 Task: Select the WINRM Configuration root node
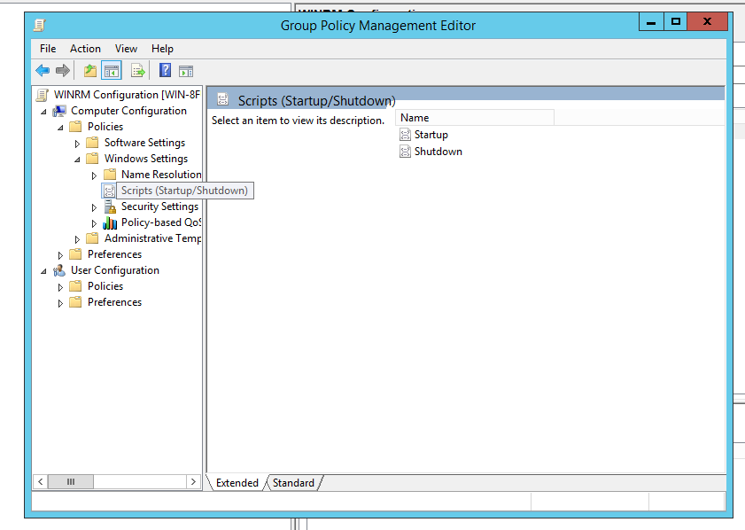[x=127, y=95]
